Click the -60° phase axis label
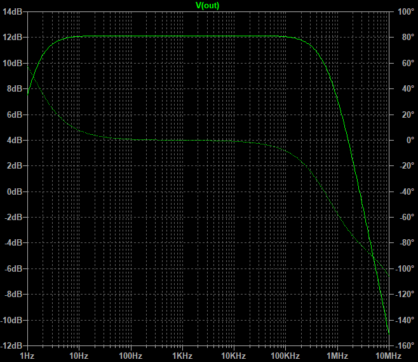Viewport: 418px width, 362px height. [x=407, y=217]
